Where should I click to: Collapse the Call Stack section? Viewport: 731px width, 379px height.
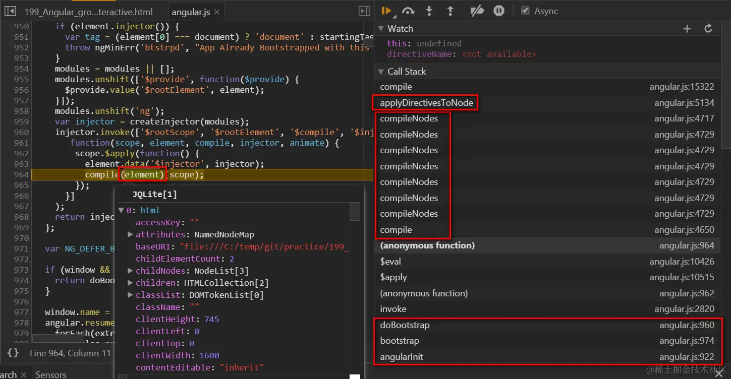pyautogui.click(x=381, y=72)
